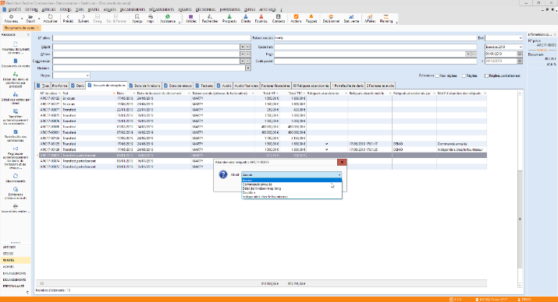
Task: Sort by the Total HT column header
Action: (269, 93)
